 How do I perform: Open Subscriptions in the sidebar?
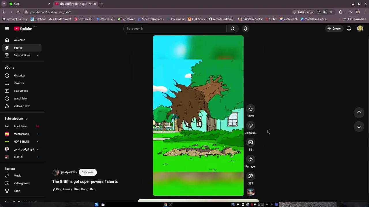click(22, 55)
